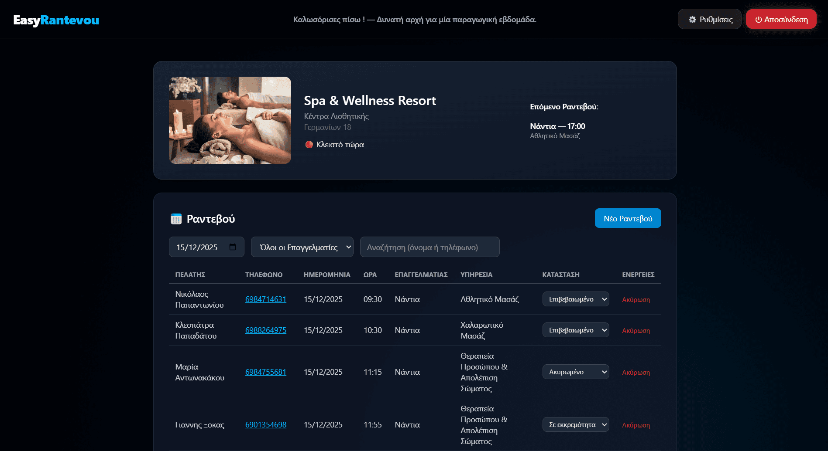Open status dropdown for Νικόλαος Παπαντωνίου
Image resolution: width=828 pixels, height=451 pixels.
(x=575, y=299)
